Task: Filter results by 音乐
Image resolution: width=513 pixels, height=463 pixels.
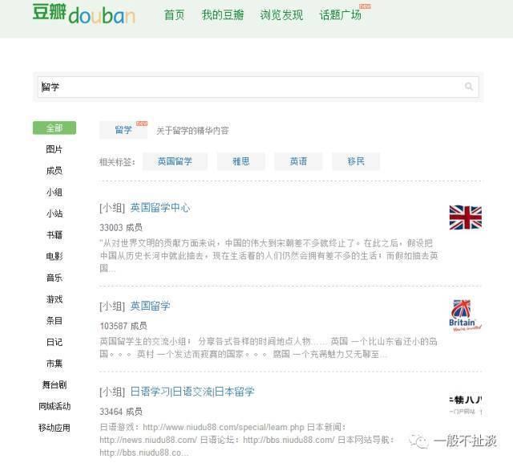Action: point(55,278)
